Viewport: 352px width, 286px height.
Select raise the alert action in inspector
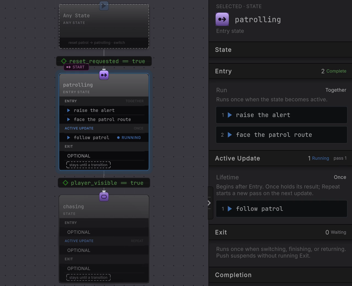click(282, 115)
